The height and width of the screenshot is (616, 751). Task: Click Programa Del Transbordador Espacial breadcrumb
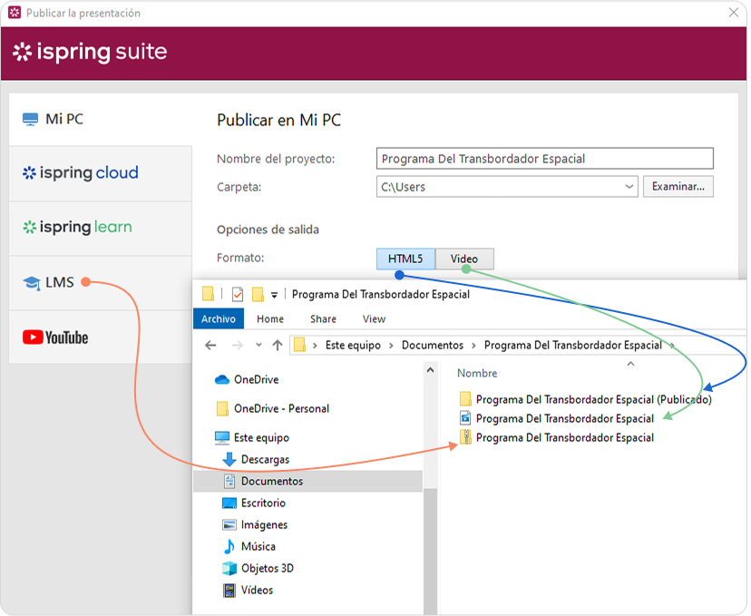(x=573, y=346)
